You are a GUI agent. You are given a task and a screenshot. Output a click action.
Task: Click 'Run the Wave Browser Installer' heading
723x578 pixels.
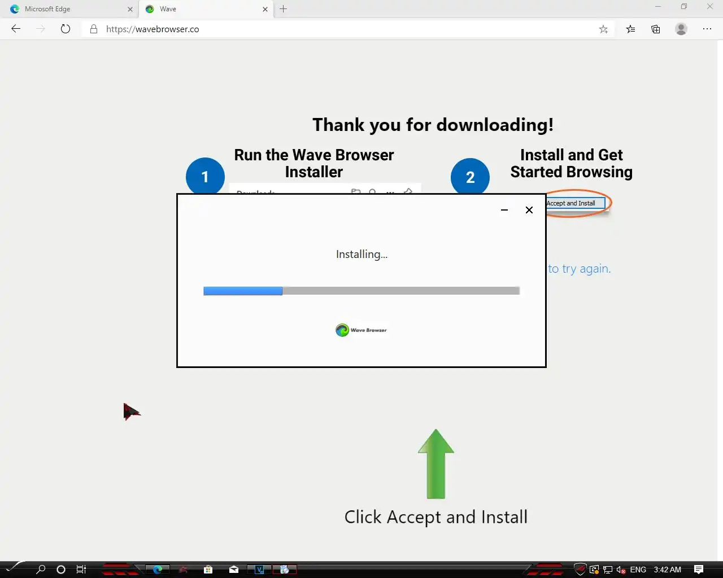click(x=314, y=163)
